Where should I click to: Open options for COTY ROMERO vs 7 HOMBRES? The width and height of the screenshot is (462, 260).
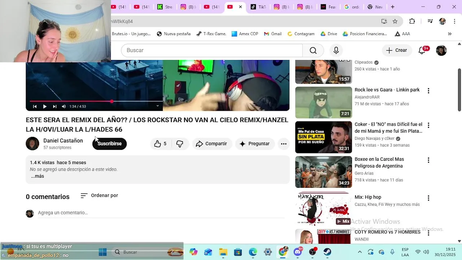point(428,233)
